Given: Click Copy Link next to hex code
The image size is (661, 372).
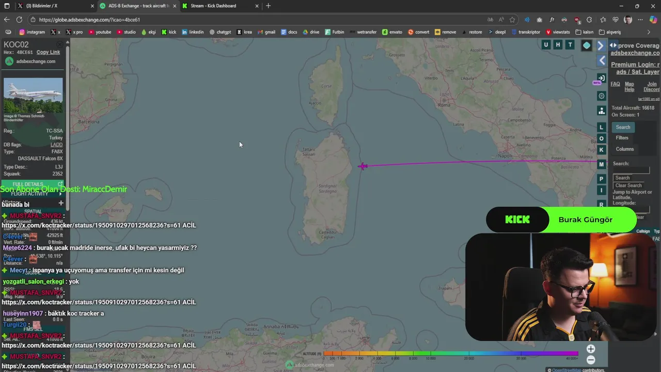Looking at the screenshot, I should point(48,52).
